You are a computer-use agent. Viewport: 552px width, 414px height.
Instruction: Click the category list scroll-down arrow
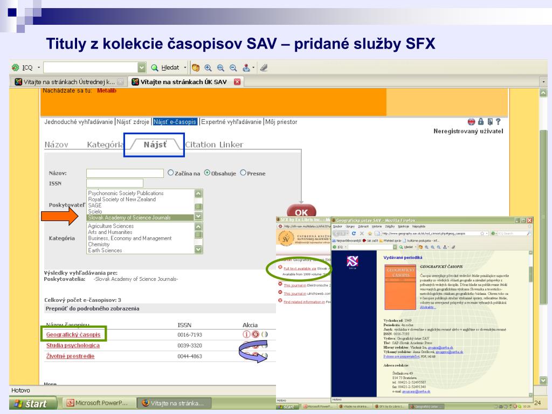(x=198, y=249)
